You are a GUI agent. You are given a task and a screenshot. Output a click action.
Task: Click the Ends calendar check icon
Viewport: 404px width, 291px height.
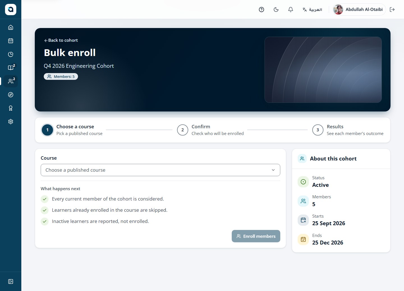[303, 239]
